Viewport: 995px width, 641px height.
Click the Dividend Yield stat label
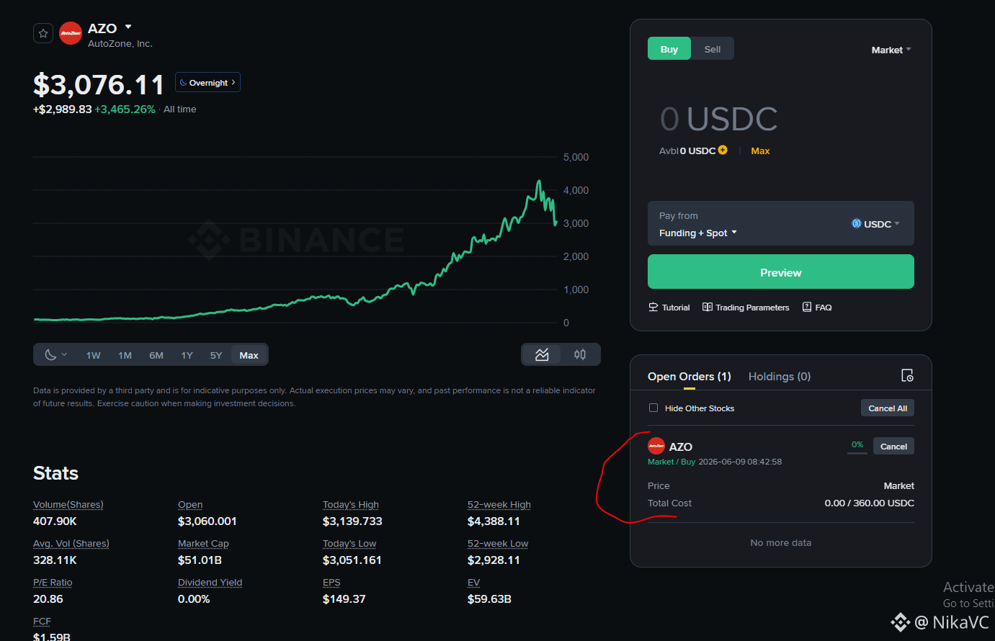[x=210, y=582]
